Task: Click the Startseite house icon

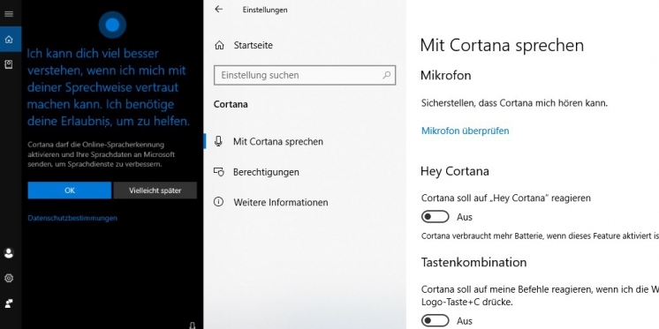Action: pos(219,45)
